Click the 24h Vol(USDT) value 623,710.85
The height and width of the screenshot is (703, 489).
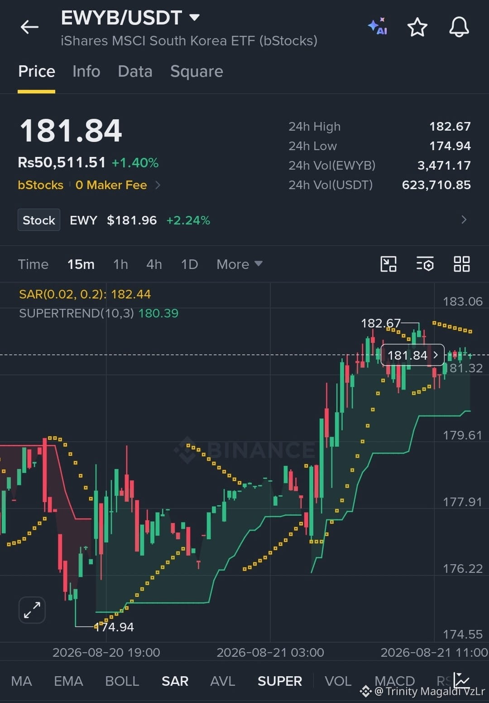point(436,185)
